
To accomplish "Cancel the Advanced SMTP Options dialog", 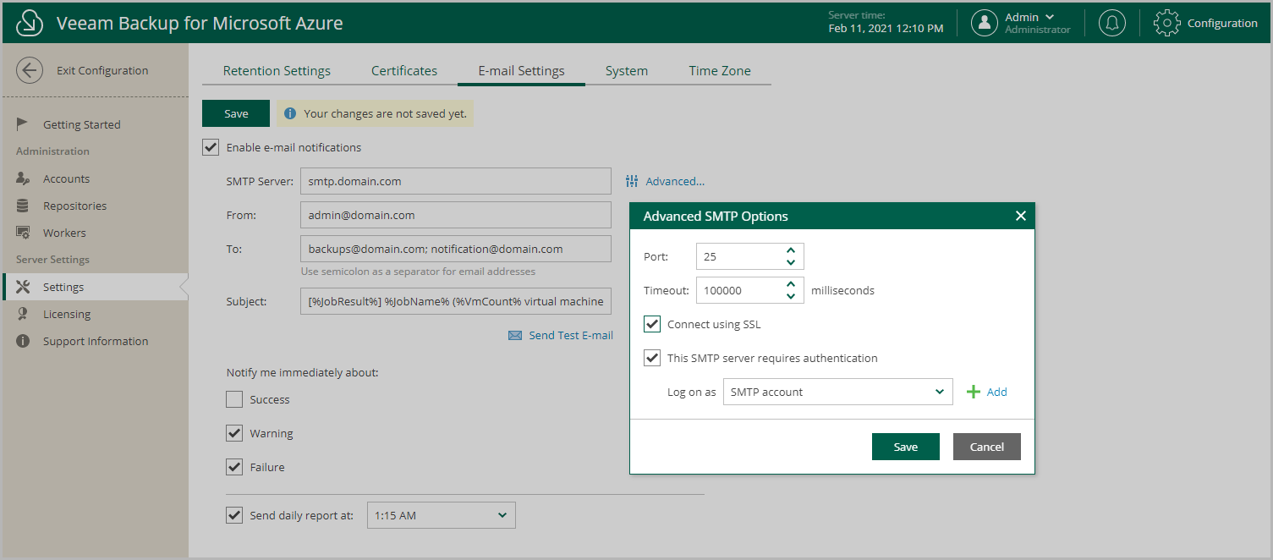I will tap(986, 447).
